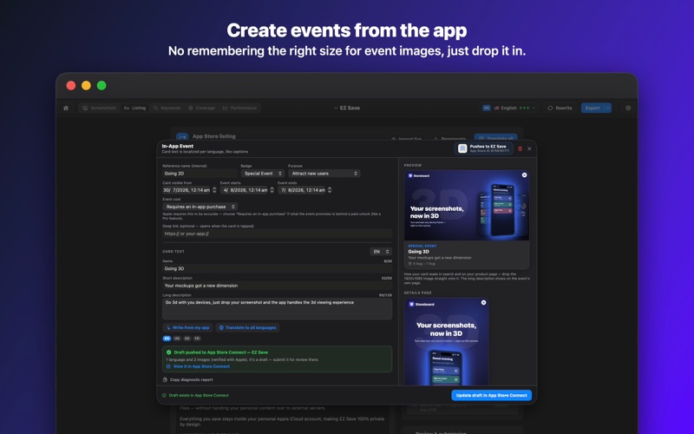Viewport: 694px width, 434px height.
Task: Open the Purpose dropdown showing Attract new users
Action: click(x=324, y=174)
